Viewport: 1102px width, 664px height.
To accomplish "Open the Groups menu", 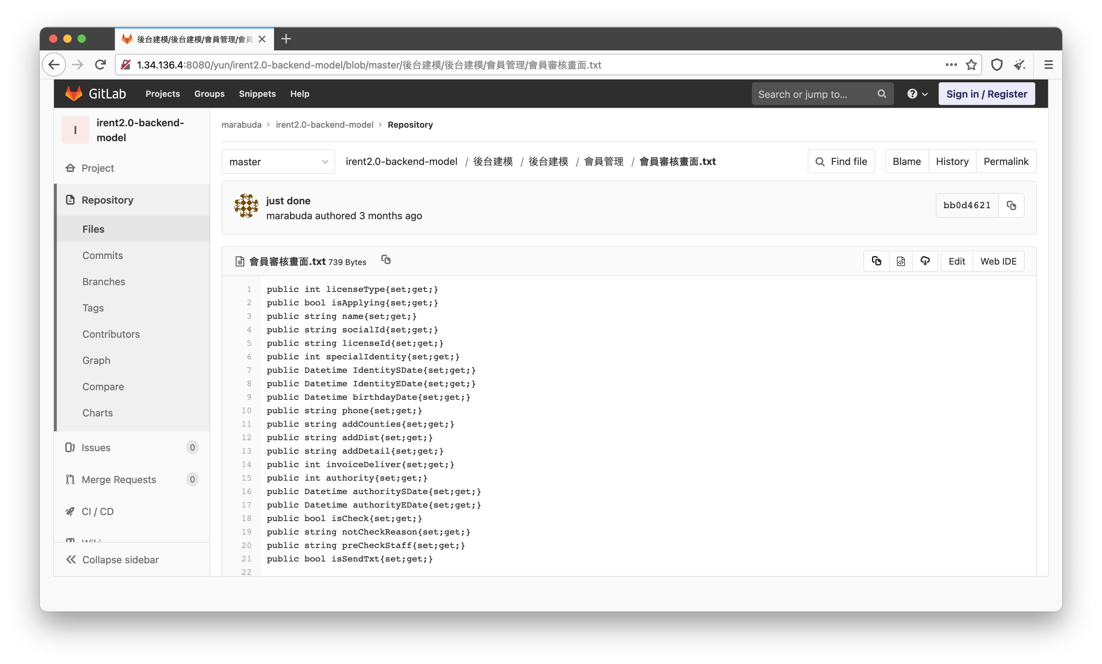I will pos(209,94).
